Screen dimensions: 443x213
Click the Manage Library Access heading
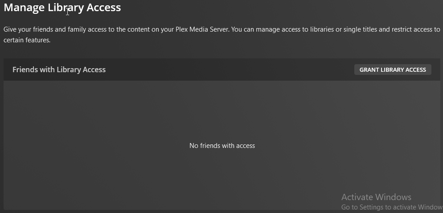click(x=62, y=8)
